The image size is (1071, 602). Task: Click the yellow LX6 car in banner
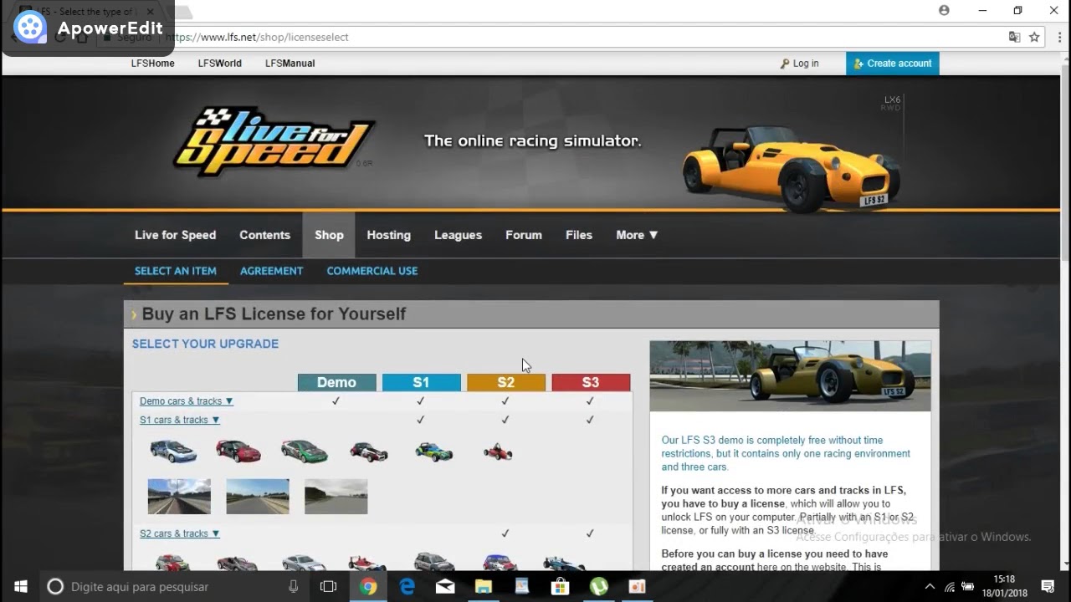[792, 167]
